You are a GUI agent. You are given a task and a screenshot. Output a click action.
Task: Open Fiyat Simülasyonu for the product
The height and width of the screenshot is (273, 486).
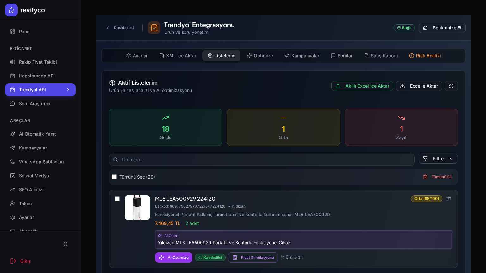(253, 258)
